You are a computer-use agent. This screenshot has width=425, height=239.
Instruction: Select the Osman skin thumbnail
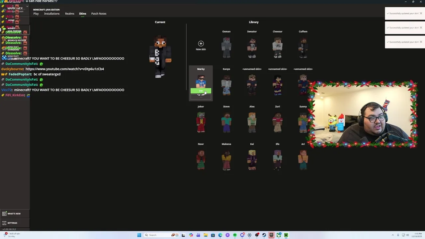(226, 47)
